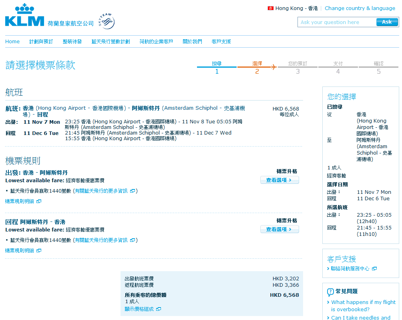Click the SkyTeam alliance logo
The image size is (402, 320).
(x=106, y=22)
